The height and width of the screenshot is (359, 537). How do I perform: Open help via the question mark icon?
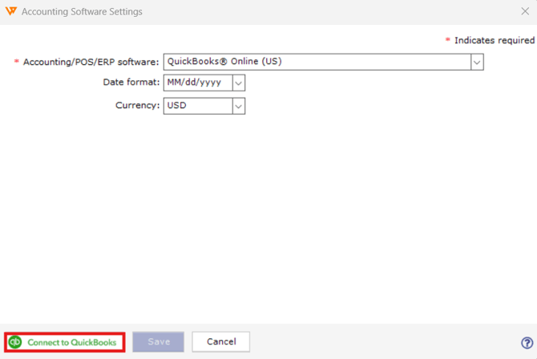[x=527, y=342]
